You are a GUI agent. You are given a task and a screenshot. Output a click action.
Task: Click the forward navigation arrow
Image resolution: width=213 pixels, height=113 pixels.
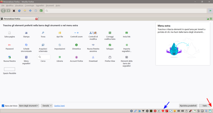point(9,11)
